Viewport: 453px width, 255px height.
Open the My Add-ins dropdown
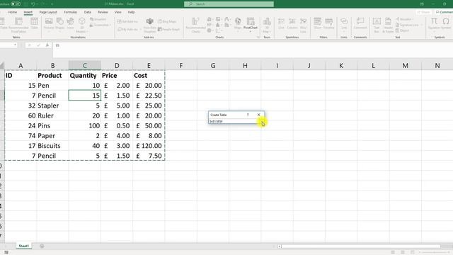coord(129,30)
